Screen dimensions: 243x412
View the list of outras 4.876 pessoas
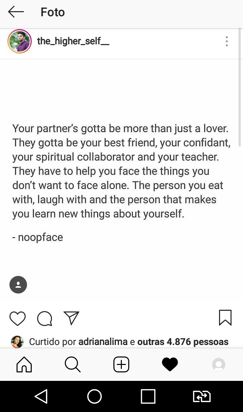183,342
